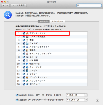Select the ミュージック row text
Screen dimensions: 103x105
35,67
